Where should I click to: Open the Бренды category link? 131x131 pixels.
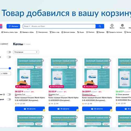pyautogui.click(x=100, y=32)
